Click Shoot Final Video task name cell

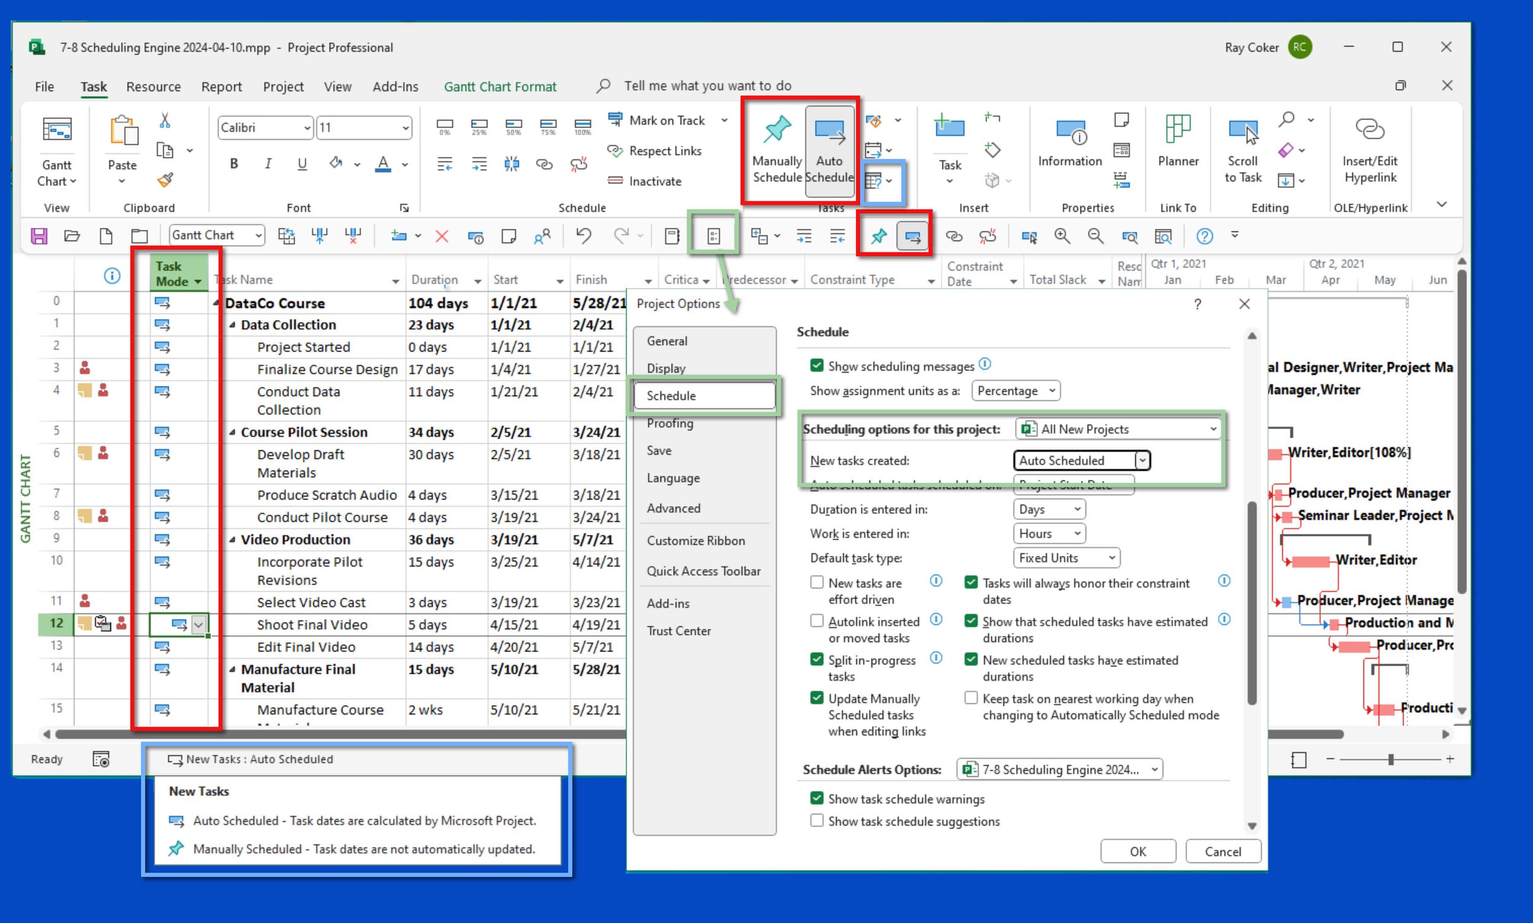(x=312, y=625)
